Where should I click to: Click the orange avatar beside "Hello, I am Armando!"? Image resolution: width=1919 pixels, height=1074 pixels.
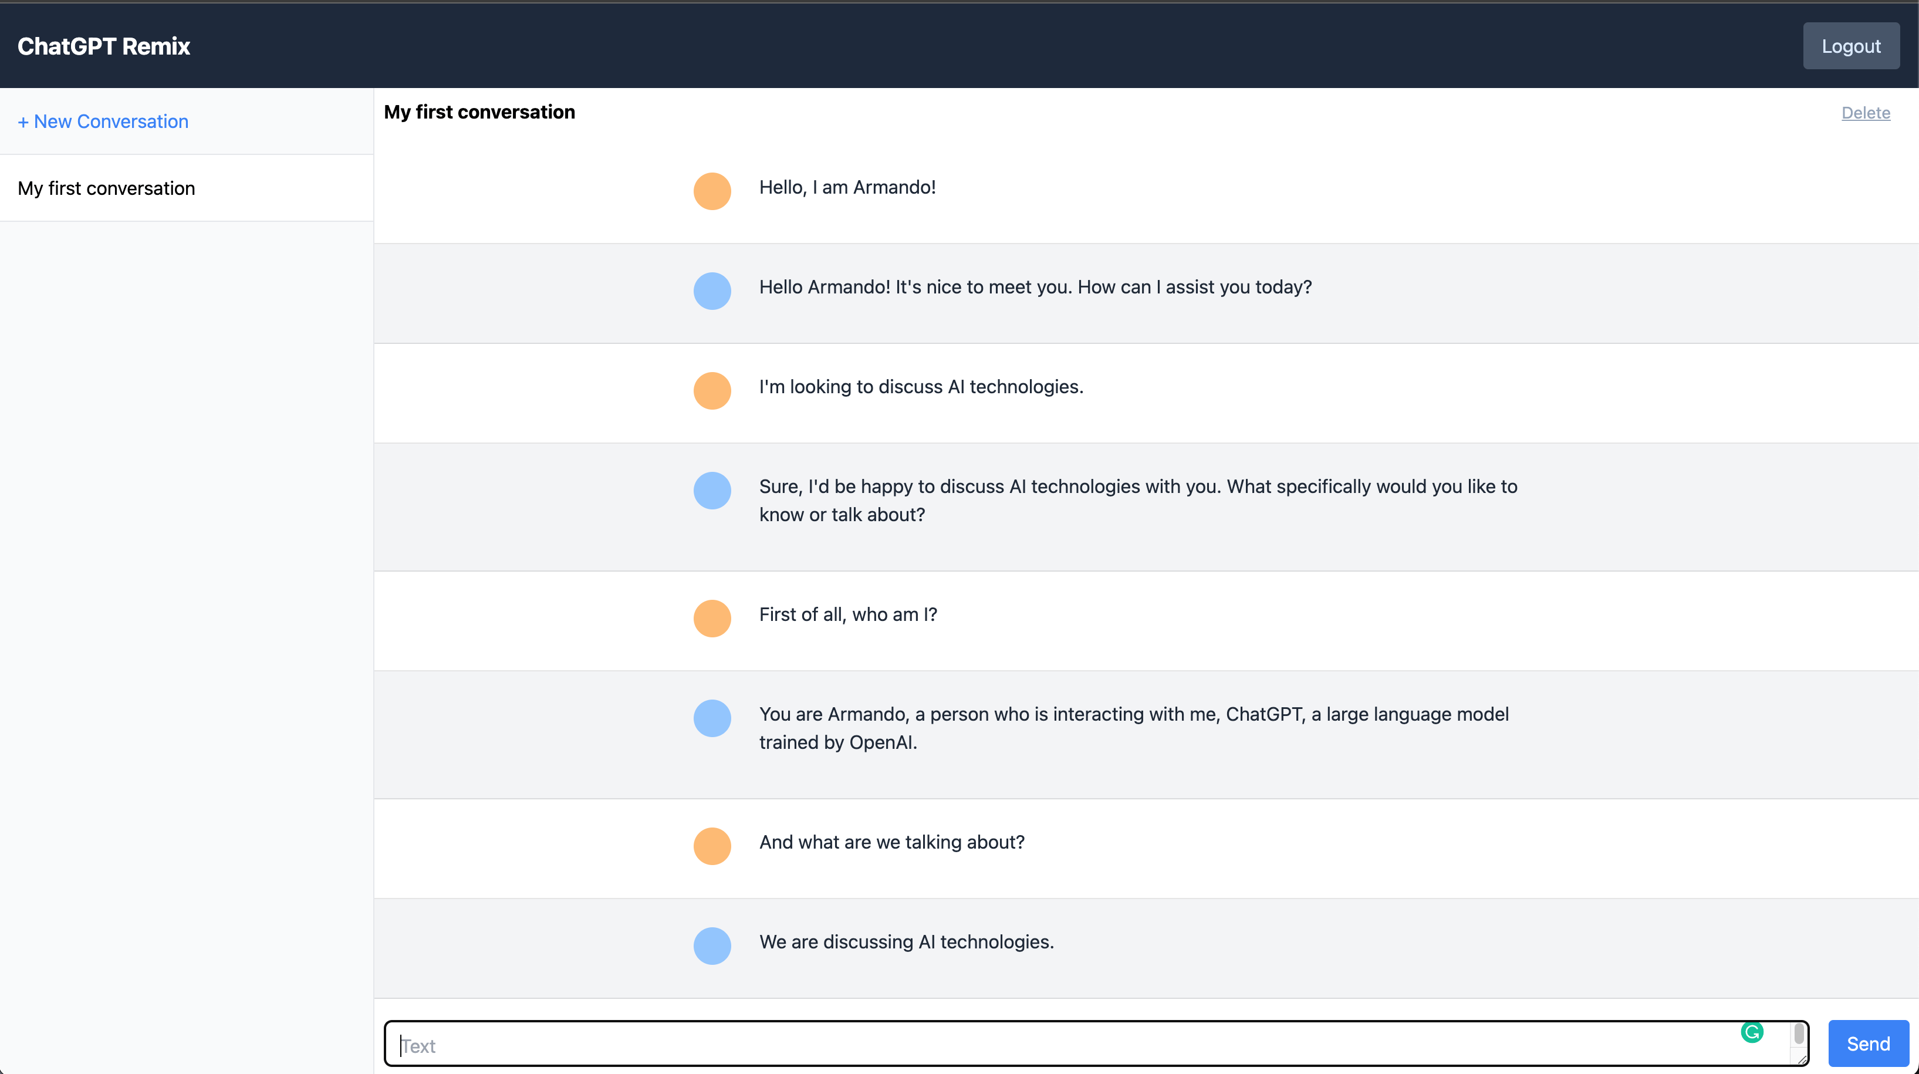click(x=712, y=191)
